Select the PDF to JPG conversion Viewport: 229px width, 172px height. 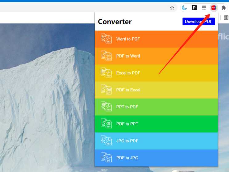pyautogui.click(x=127, y=158)
